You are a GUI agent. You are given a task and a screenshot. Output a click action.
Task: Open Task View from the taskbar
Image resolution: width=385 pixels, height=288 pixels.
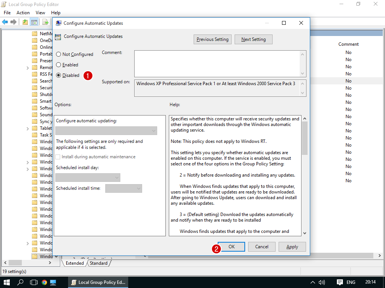click(33, 282)
